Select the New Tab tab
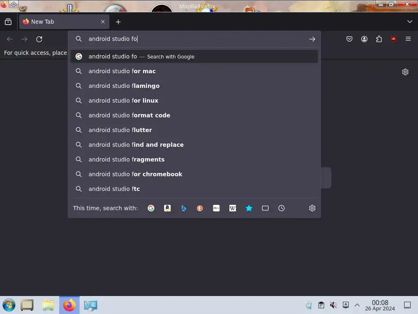Viewport: 418px width, 314px height. pyautogui.click(x=64, y=22)
